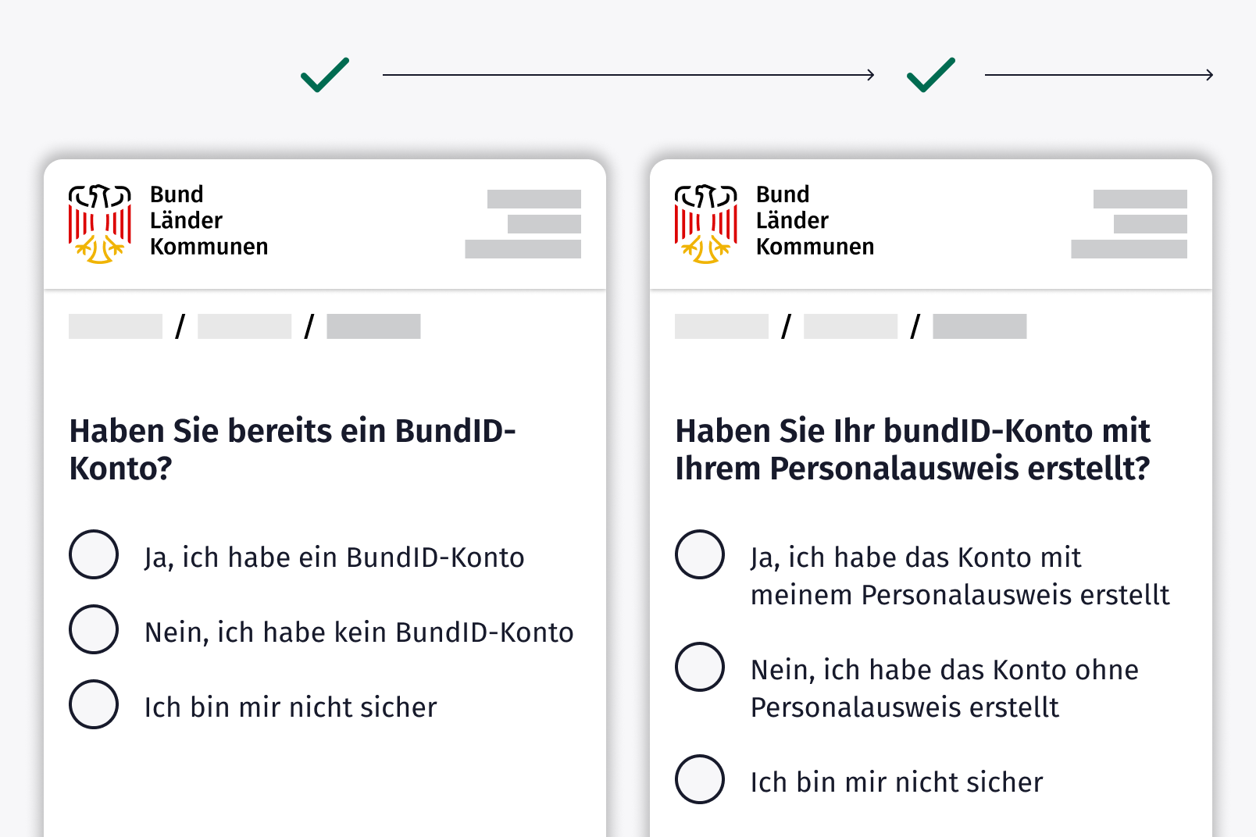Click the second breadcrumb item in the left card
This screenshot has width=1256, height=837.
pyautogui.click(x=244, y=326)
